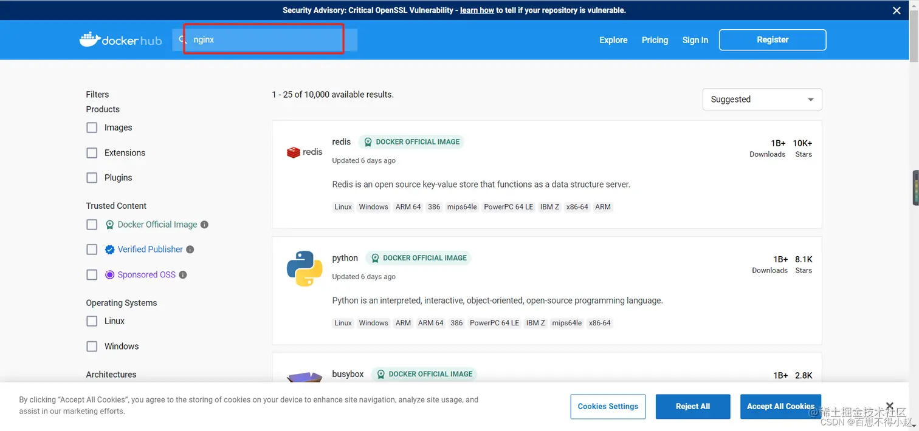Click info icon beside Docker Official Image filter
Image resolution: width=919 pixels, height=431 pixels.
tap(204, 225)
